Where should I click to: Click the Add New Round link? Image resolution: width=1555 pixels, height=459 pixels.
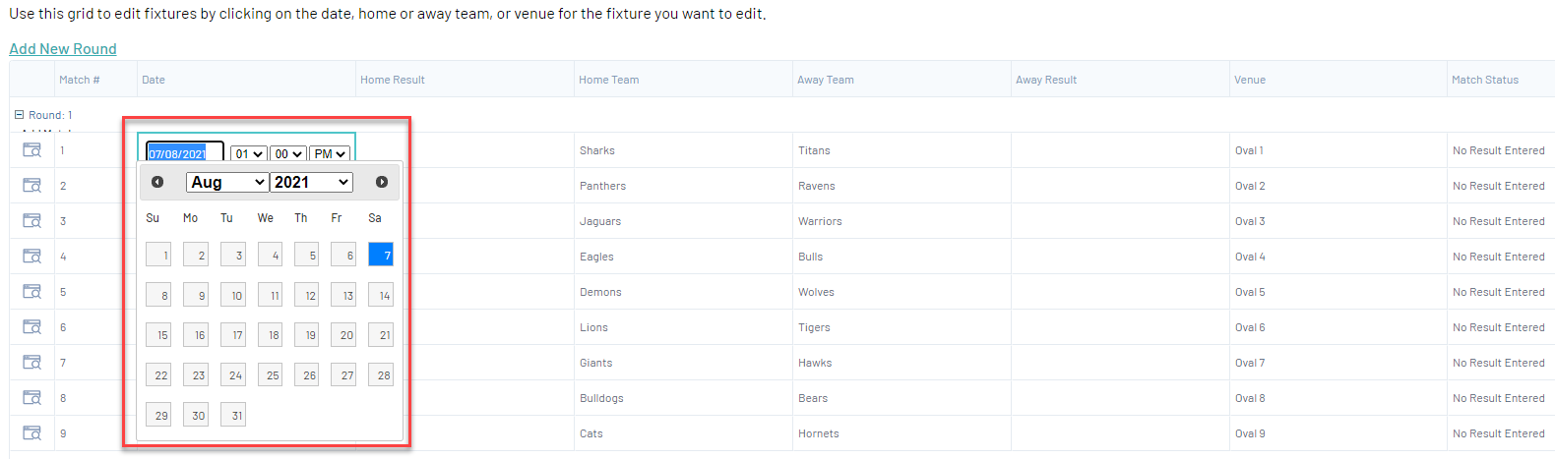pyautogui.click(x=63, y=49)
